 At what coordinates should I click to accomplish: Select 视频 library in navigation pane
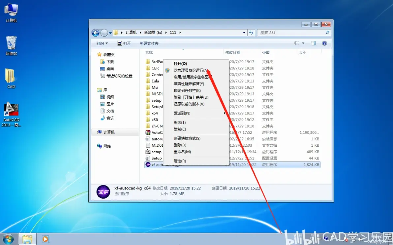(110, 97)
